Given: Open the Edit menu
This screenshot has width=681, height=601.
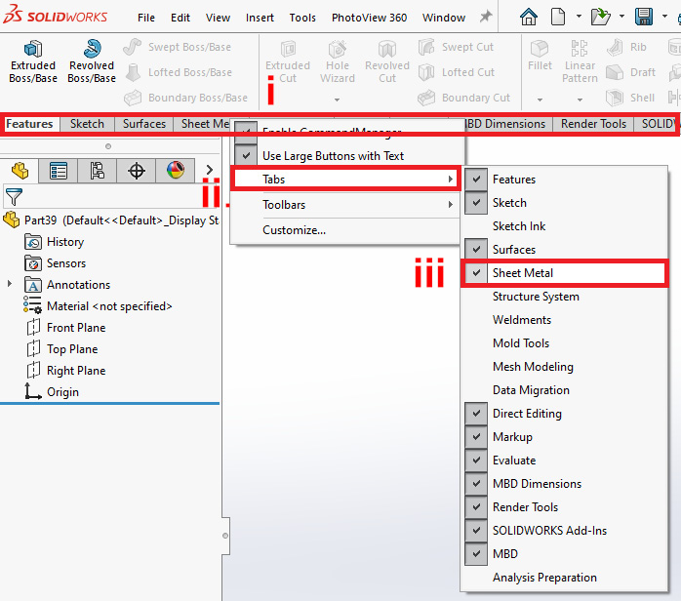Looking at the screenshot, I should point(180,18).
